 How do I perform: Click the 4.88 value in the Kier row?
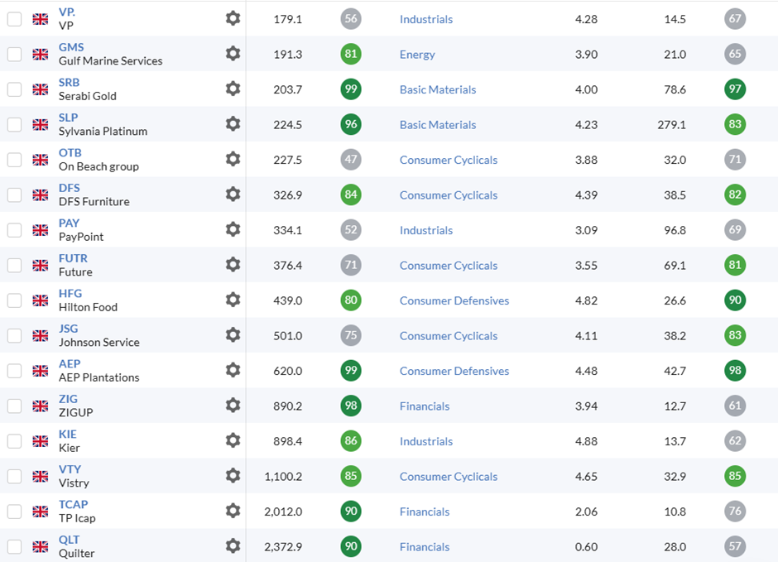586,441
